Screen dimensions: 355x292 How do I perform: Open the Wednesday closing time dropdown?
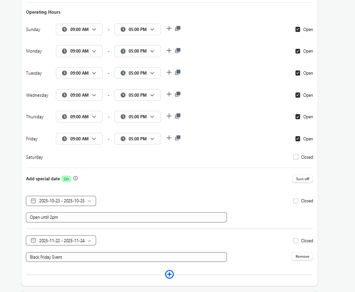pyautogui.click(x=137, y=95)
